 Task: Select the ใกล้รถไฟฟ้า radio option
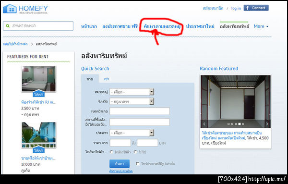pos(111,152)
